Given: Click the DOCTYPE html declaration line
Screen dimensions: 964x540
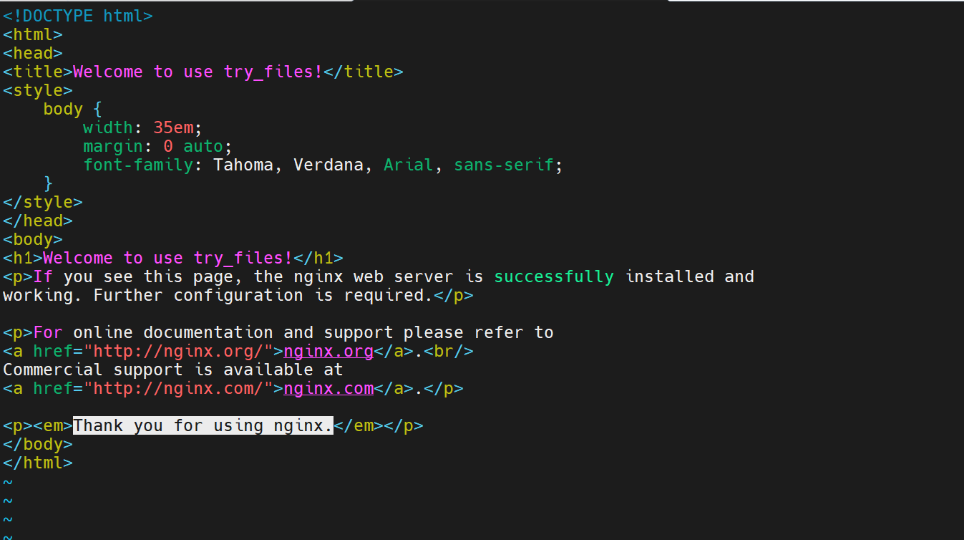Looking at the screenshot, I should tap(77, 16).
